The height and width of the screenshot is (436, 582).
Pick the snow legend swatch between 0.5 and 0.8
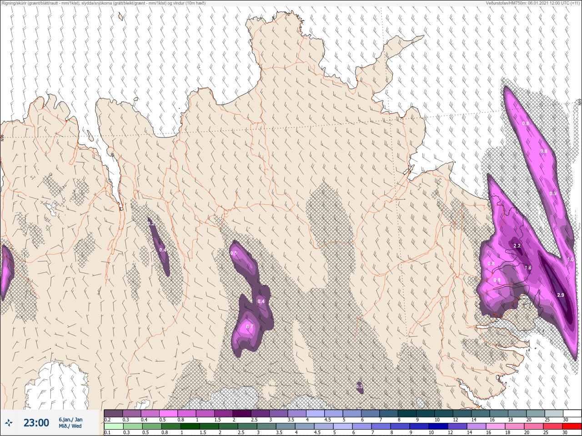coord(168,413)
